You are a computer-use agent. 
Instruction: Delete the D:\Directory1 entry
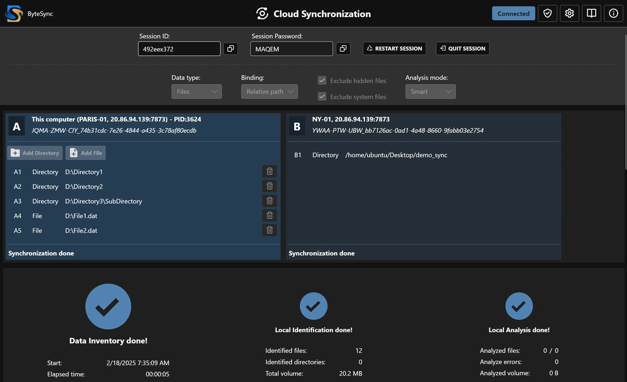(269, 171)
